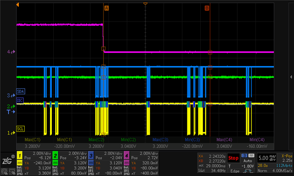Click the Max(C4) measurement 3.0400V

pos(224,146)
